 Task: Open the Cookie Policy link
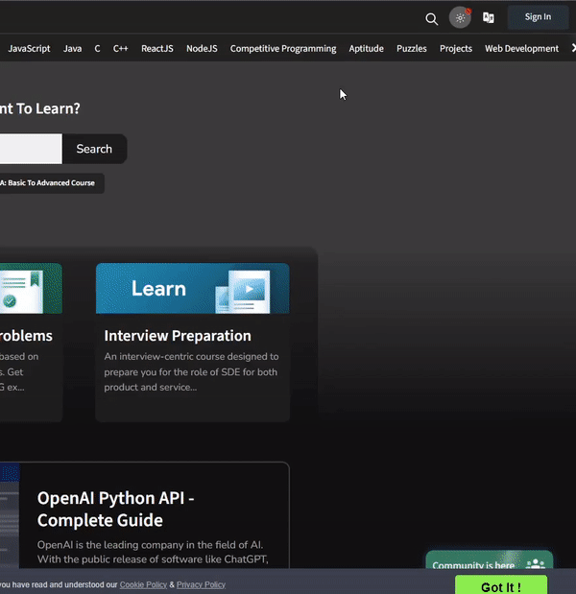point(142,584)
